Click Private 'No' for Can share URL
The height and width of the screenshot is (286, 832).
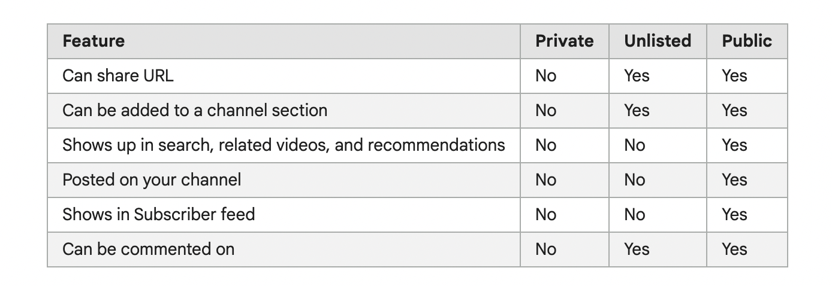pyautogui.click(x=545, y=76)
